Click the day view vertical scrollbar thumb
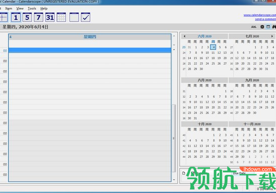Image resolution: width=276 pixels, height=193 pixels. click(174, 138)
